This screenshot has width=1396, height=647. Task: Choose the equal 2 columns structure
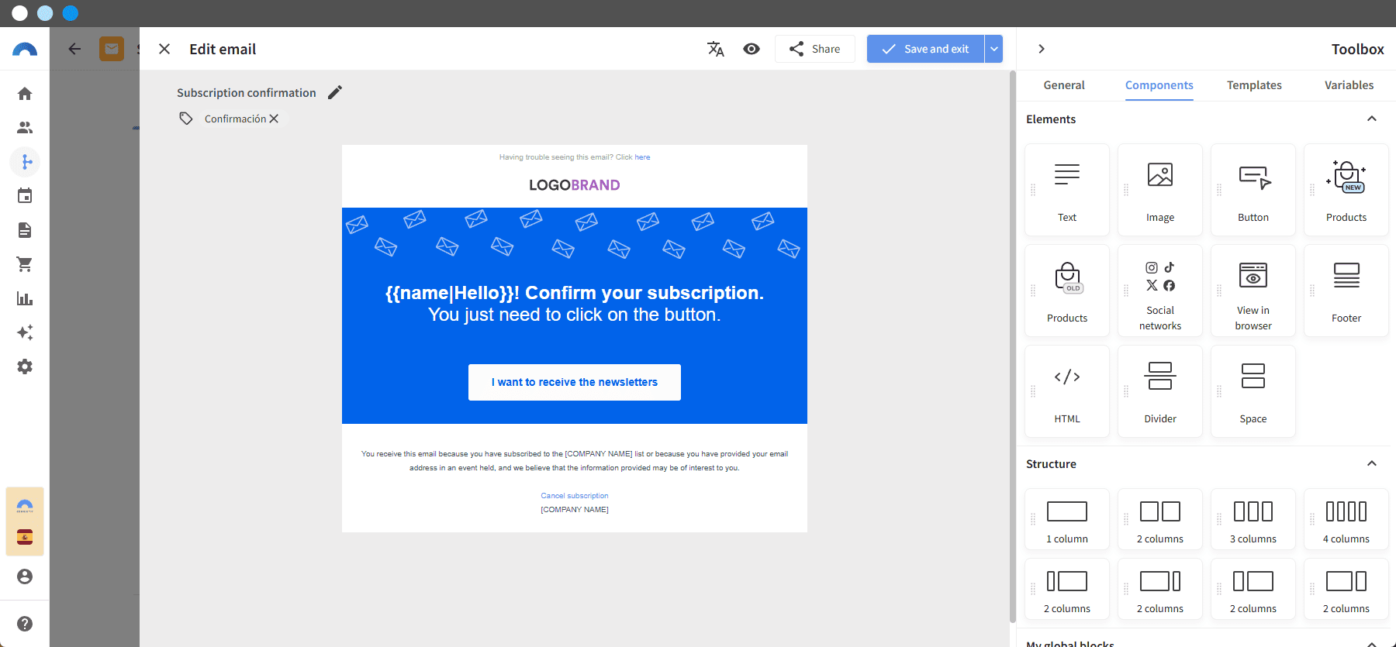(x=1160, y=519)
